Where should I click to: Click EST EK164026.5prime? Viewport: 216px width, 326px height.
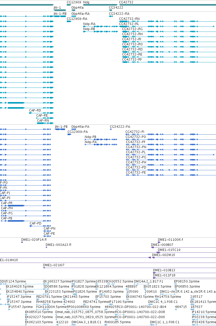20,287
